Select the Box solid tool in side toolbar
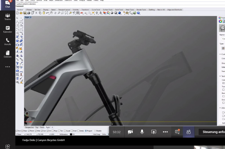225x149 pixels. tap(17, 41)
